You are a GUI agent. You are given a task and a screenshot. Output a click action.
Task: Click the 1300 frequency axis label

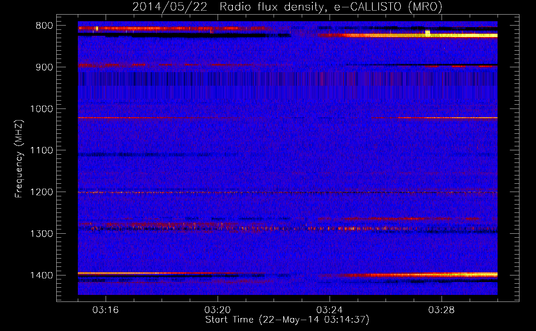click(41, 234)
